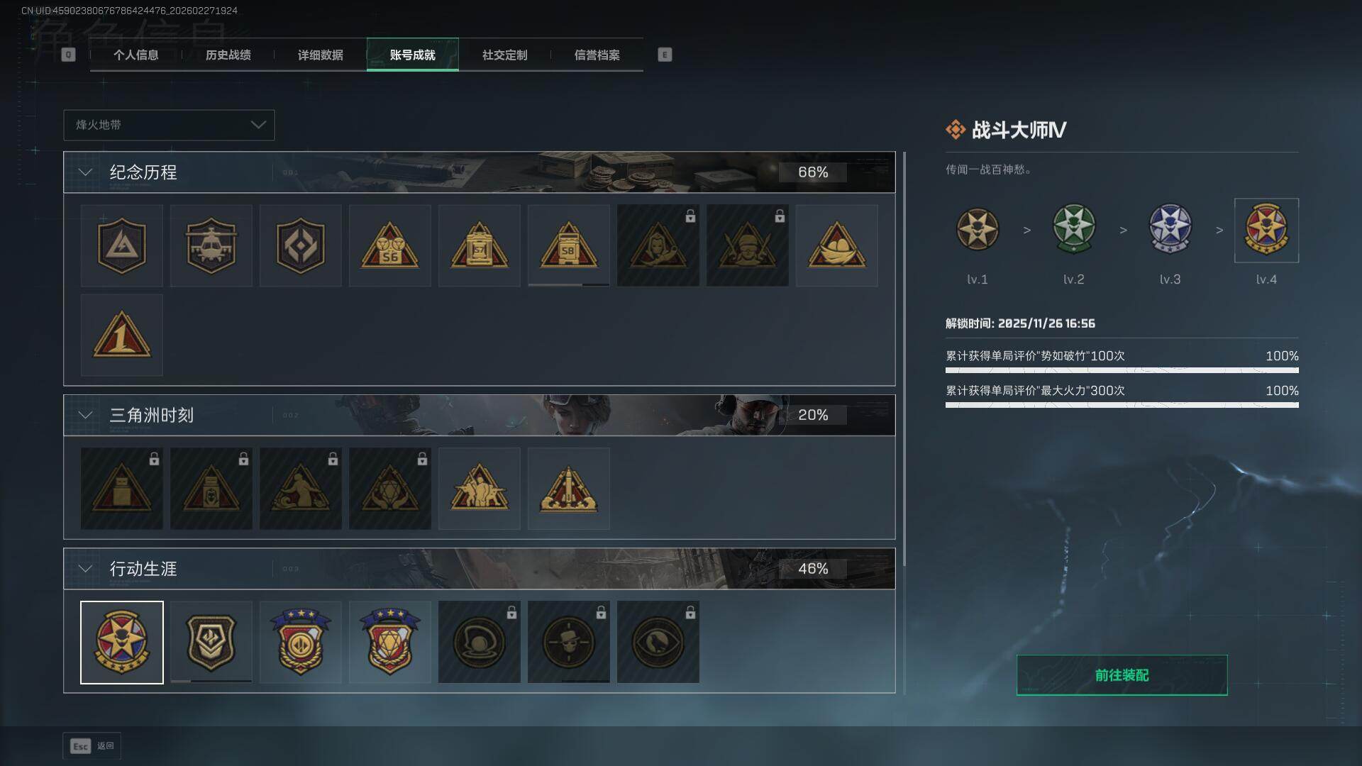Select the rocket launch triangle badge
The height and width of the screenshot is (766, 1362).
tap(568, 488)
